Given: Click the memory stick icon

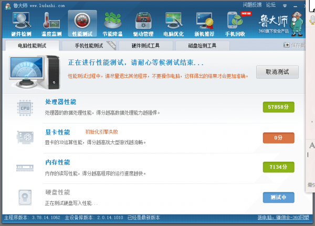Looking at the screenshot, I should point(25,168).
